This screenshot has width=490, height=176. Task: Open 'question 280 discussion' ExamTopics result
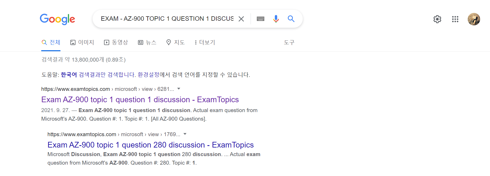[x=150, y=145]
